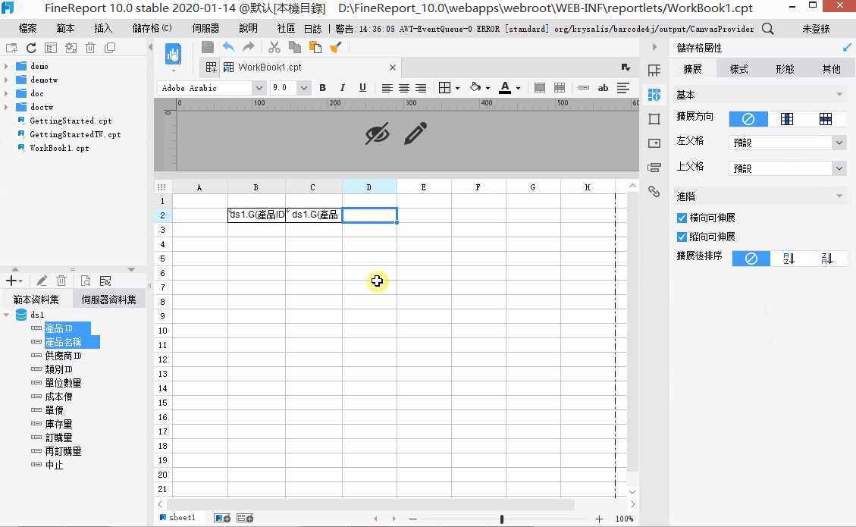This screenshot has width=856, height=527.
Task: Switch to the 樣式 tab
Action: [x=739, y=69]
